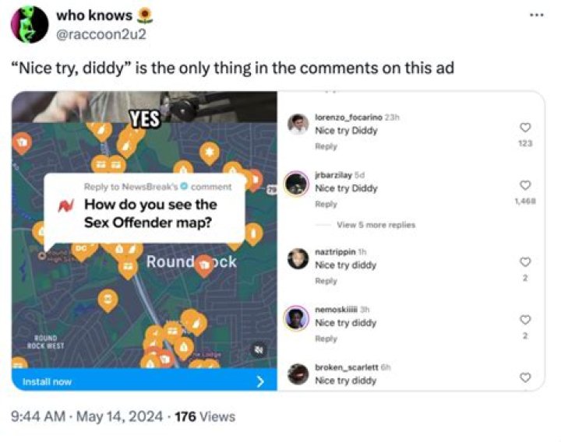Click the Install now button
The width and height of the screenshot is (561, 442).
click(x=48, y=381)
